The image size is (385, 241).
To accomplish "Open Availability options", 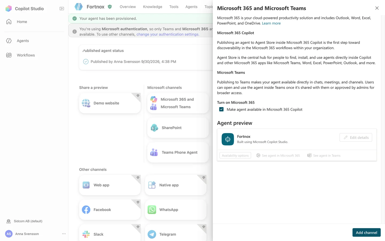I will click(x=235, y=156).
